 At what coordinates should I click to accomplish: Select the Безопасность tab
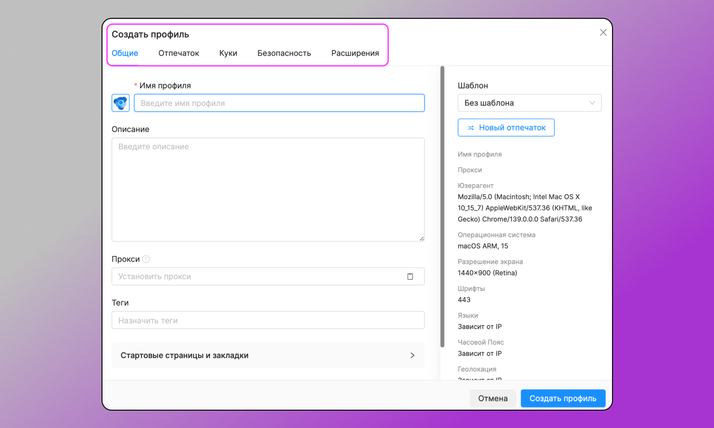tap(284, 53)
